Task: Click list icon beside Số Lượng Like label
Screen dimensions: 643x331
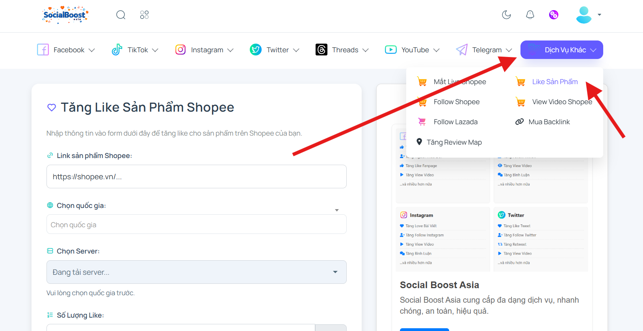Action: pyautogui.click(x=50, y=315)
